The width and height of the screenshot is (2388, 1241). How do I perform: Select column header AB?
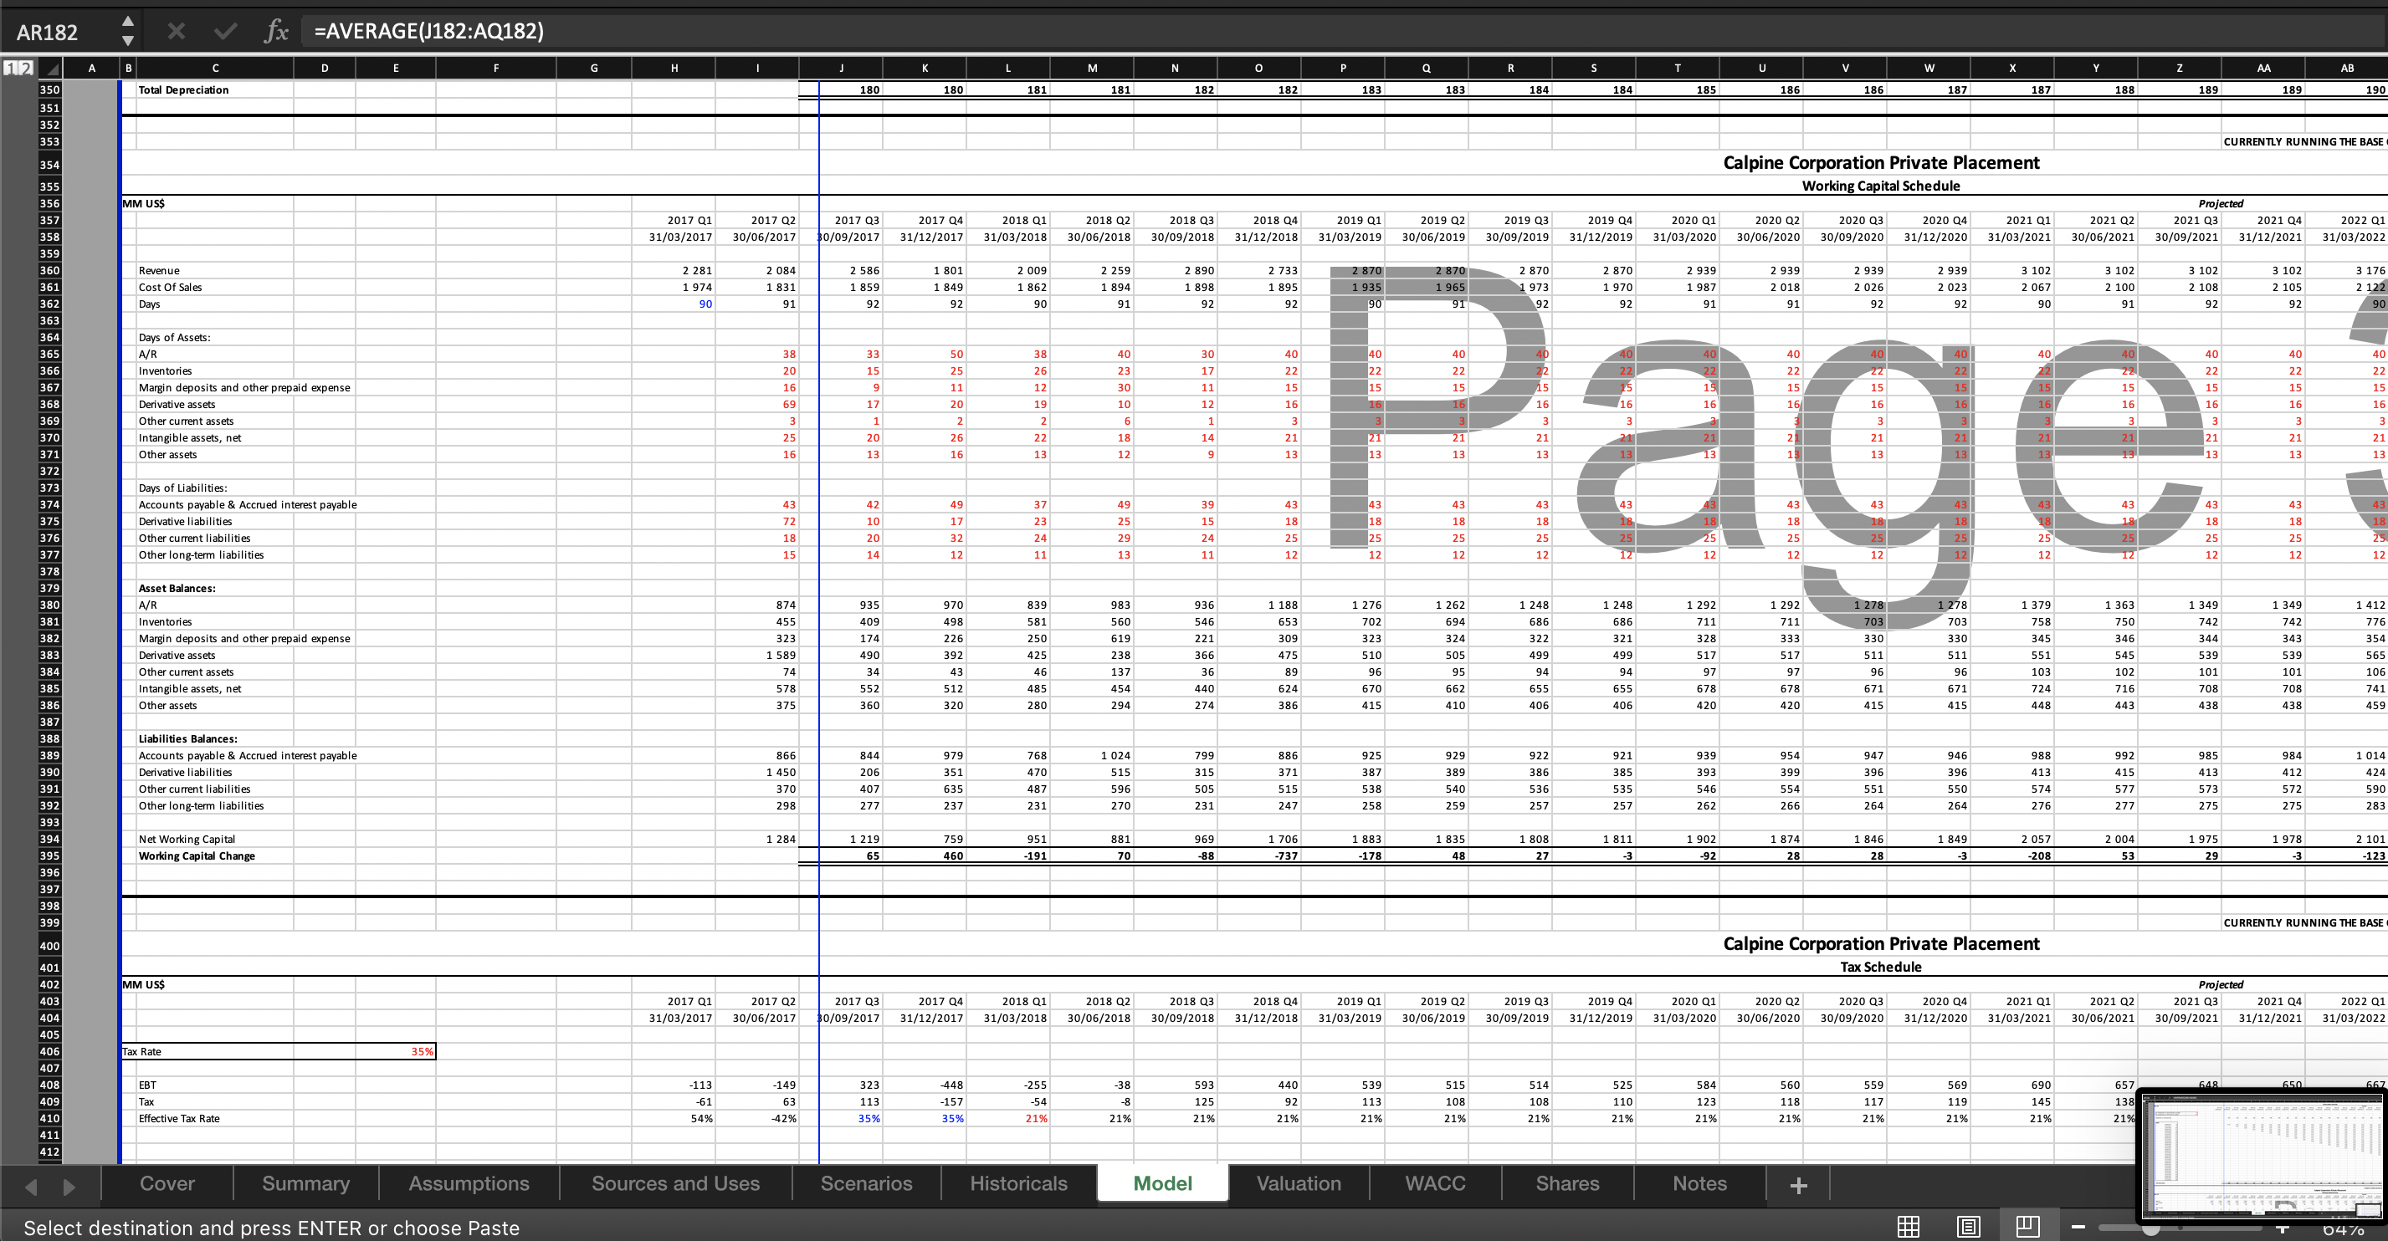2346,69
